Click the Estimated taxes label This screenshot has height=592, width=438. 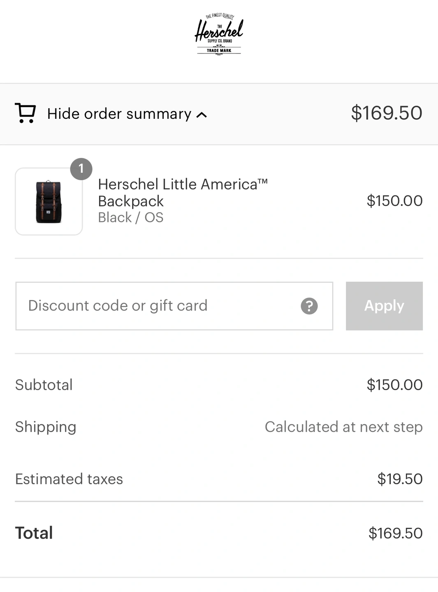pyautogui.click(x=69, y=479)
